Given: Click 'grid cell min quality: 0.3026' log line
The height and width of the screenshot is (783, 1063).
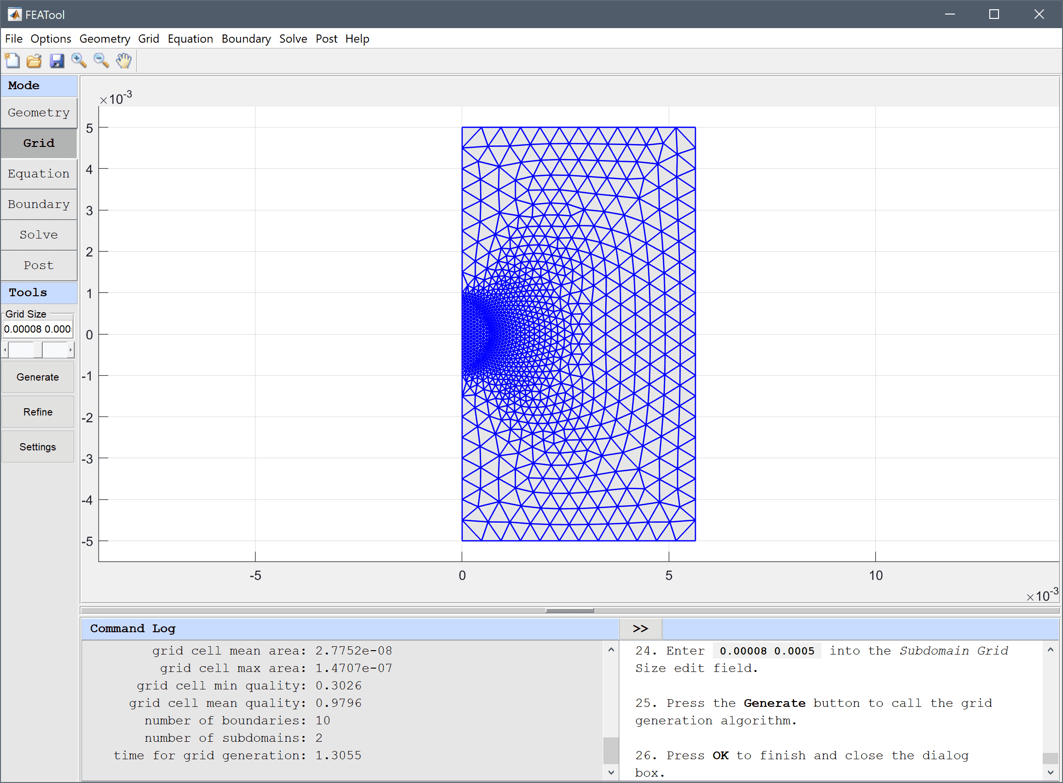Looking at the screenshot, I should [249, 686].
